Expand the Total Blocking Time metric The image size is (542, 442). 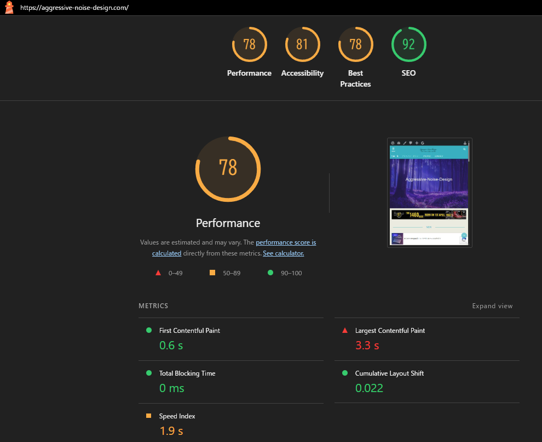click(x=187, y=373)
